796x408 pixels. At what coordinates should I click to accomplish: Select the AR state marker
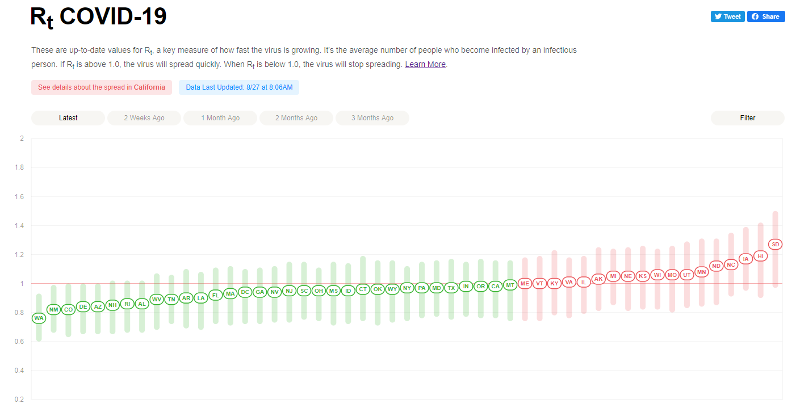[186, 298]
